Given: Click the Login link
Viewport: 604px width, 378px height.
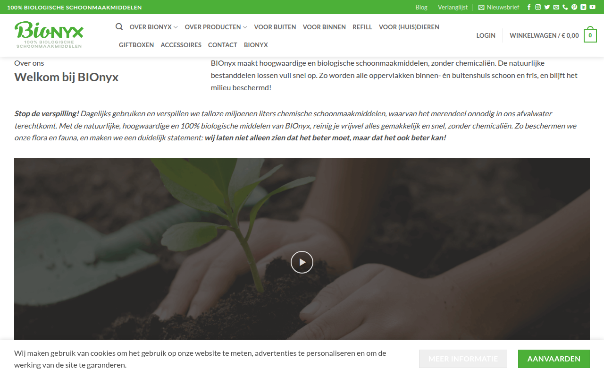Looking at the screenshot, I should tap(486, 35).
